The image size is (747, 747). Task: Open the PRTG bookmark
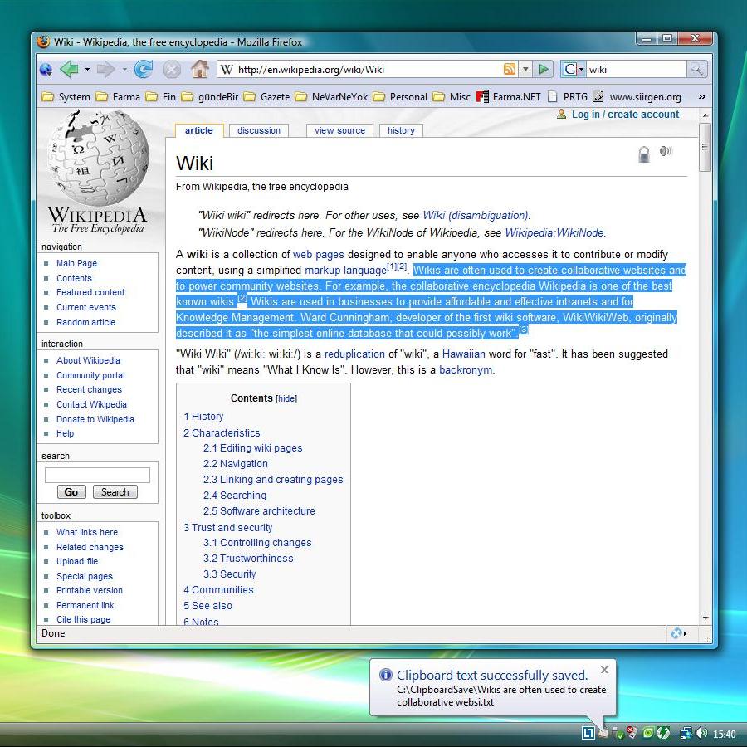(568, 97)
